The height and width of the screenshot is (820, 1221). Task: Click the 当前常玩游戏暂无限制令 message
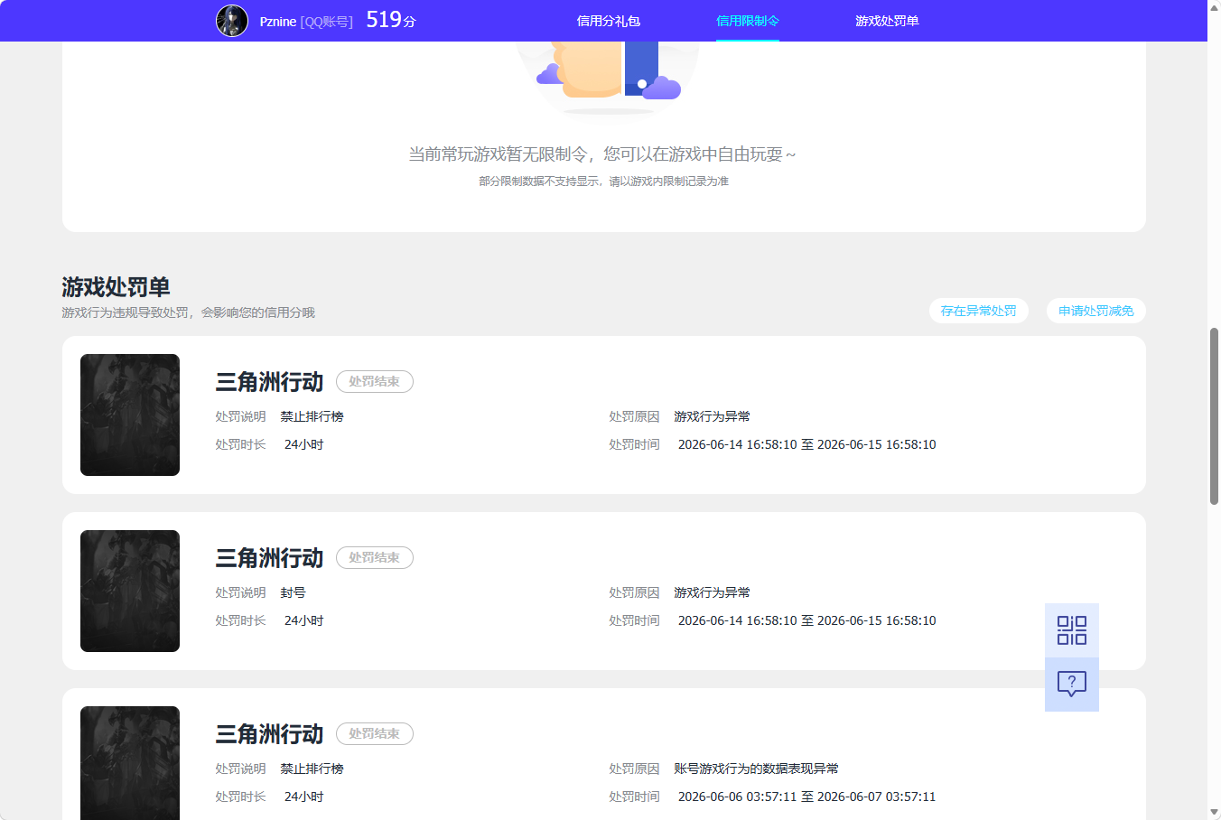[602, 154]
